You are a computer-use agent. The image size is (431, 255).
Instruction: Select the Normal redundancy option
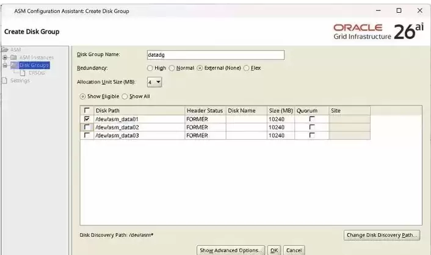(172, 68)
